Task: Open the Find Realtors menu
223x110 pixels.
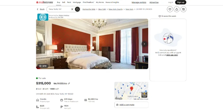Action: coord(88,2)
